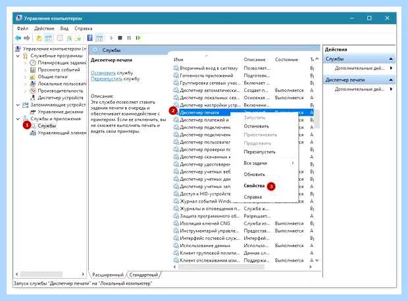Expand the Планировщик заданий node arrow
Viewport: 408px width, 301px height.
[x=25, y=63]
